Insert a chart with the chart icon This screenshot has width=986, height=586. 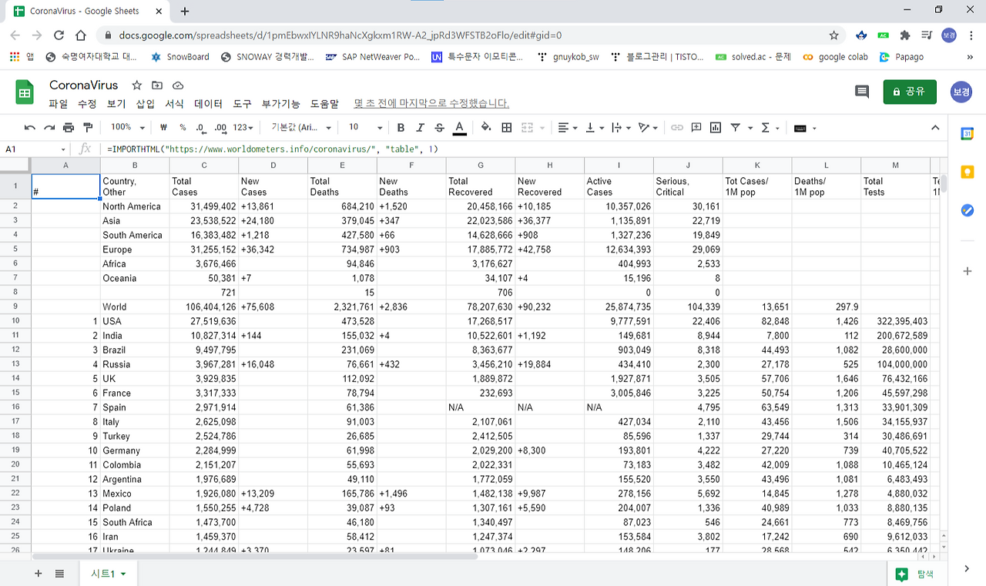click(x=716, y=128)
